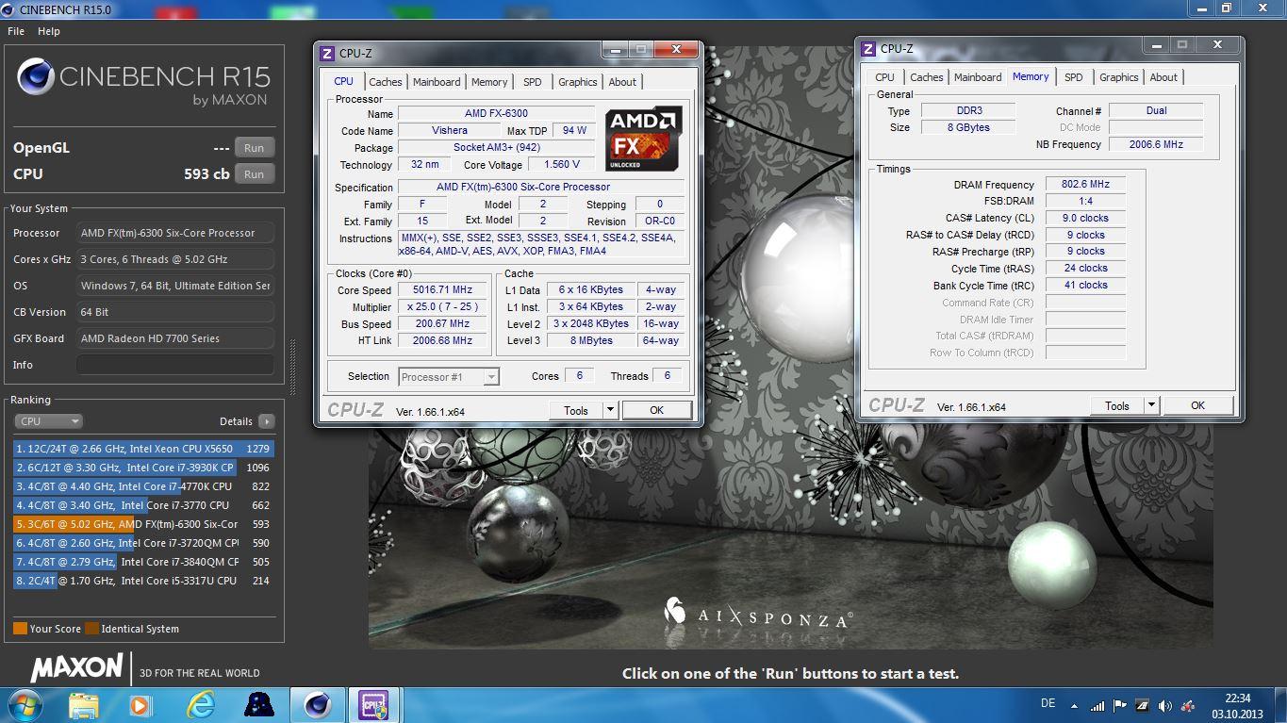Screen dimensions: 1287x723
Task: Click the Core Speed value 5016.71 MHz
Action: coord(443,290)
